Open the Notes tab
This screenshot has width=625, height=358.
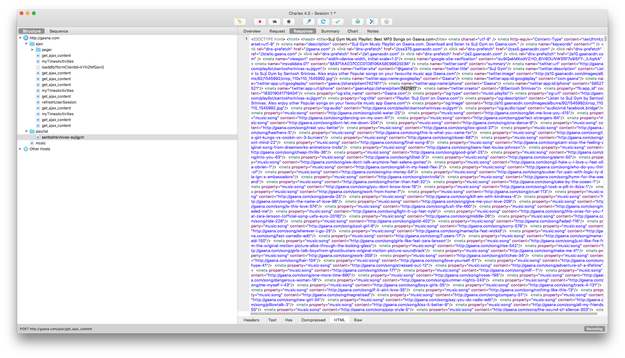click(373, 31)
